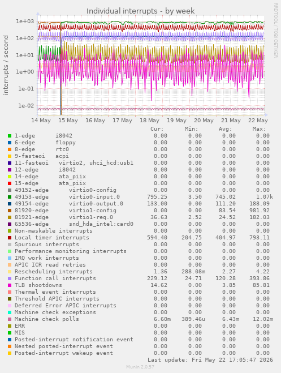Click the navy virtio0-output.0 legend swatch
Image resolution: width=281 pixels, height=373 pixels.
coord(10,204)
